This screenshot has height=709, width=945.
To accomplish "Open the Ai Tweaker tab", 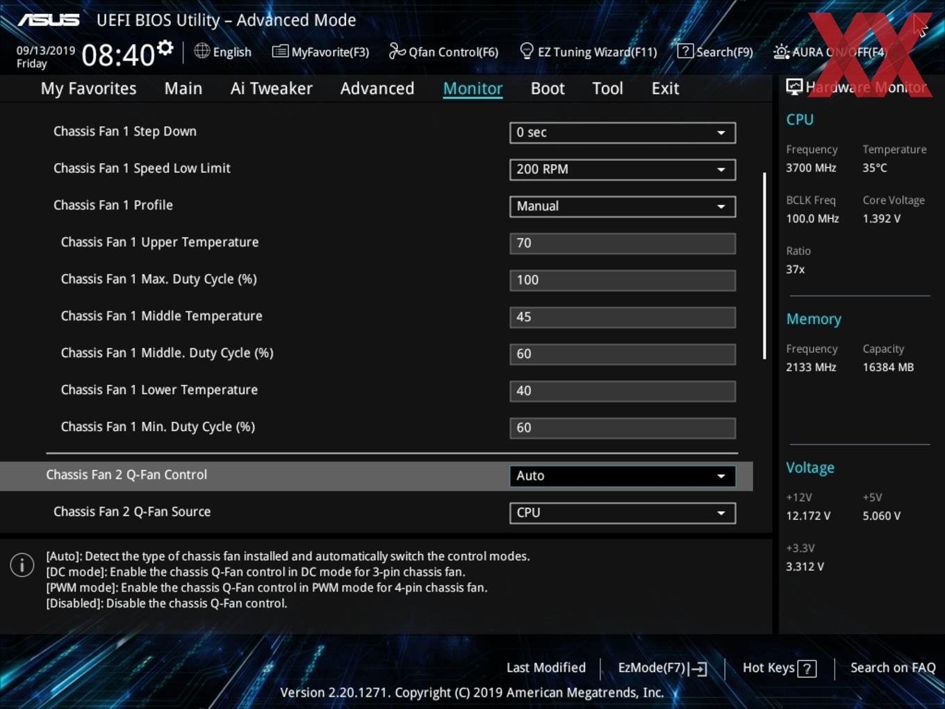I will pyautogui.click(x=272, y=88).
